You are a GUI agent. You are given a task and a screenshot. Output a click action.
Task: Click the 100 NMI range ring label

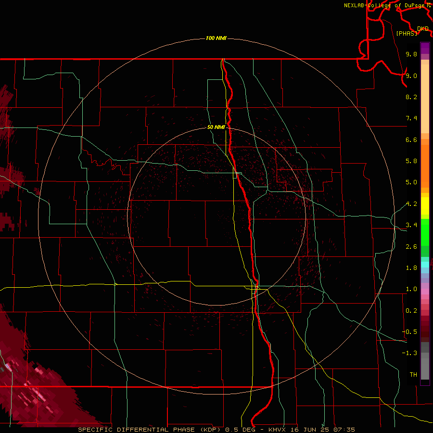[216, 38]
